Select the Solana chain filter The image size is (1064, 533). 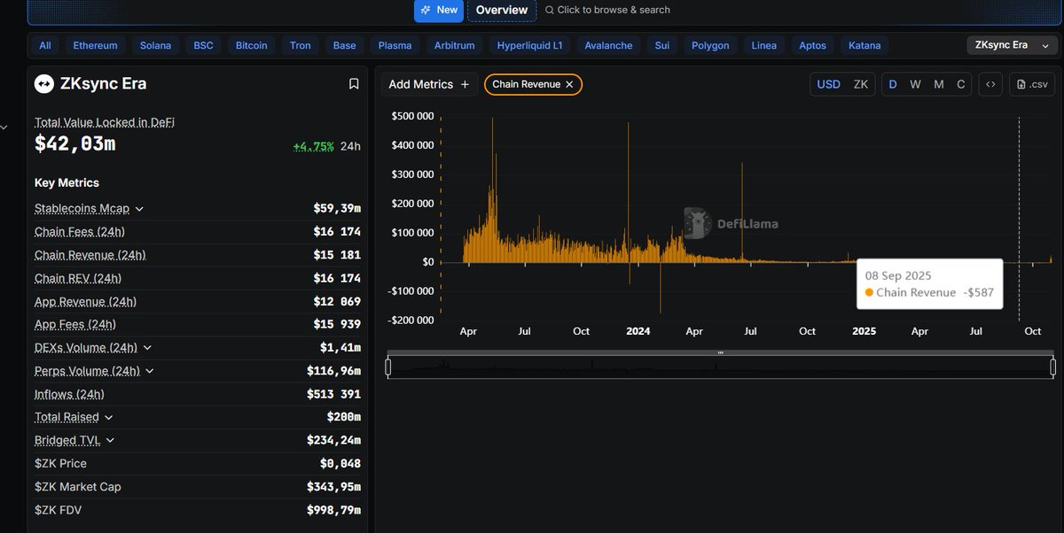point(155,45)
